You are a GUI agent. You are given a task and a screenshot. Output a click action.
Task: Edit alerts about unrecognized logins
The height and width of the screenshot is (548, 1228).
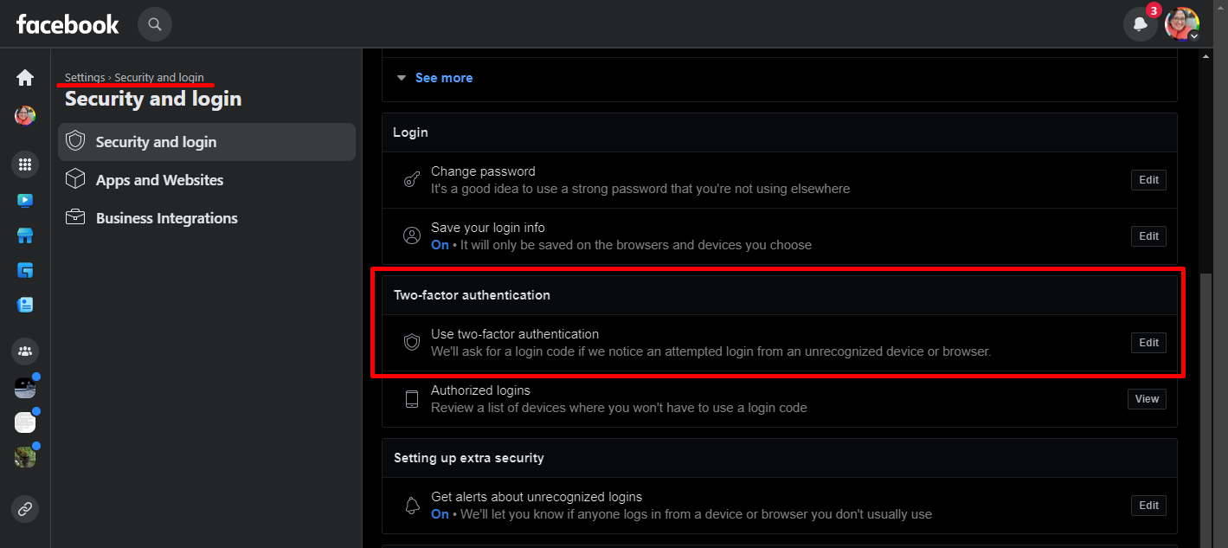coord(1148,506)
